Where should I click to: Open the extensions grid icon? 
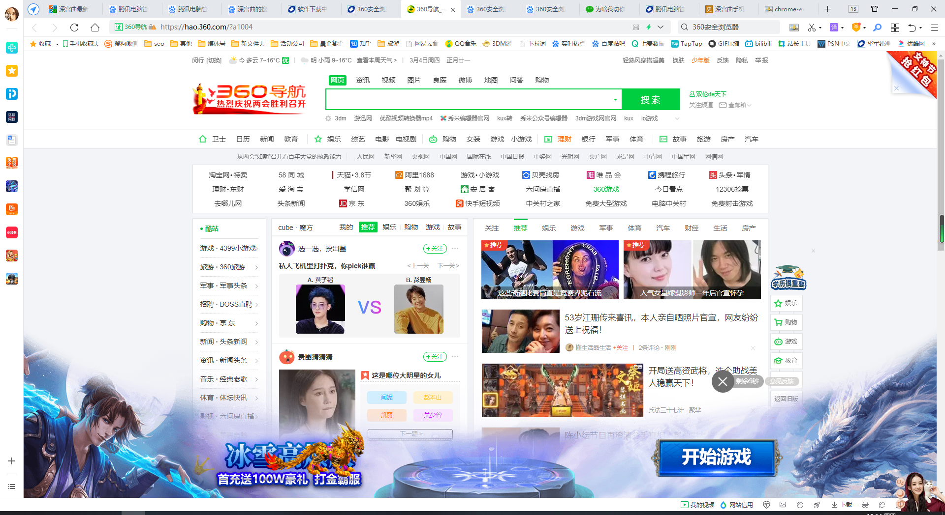(x=895, y=27)
